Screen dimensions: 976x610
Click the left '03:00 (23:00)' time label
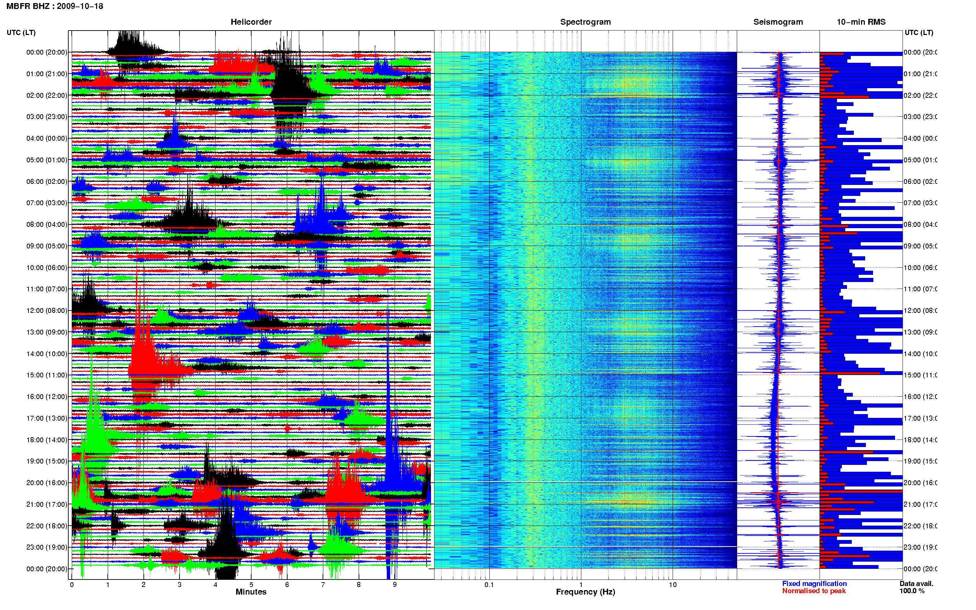tap(47, 117)
